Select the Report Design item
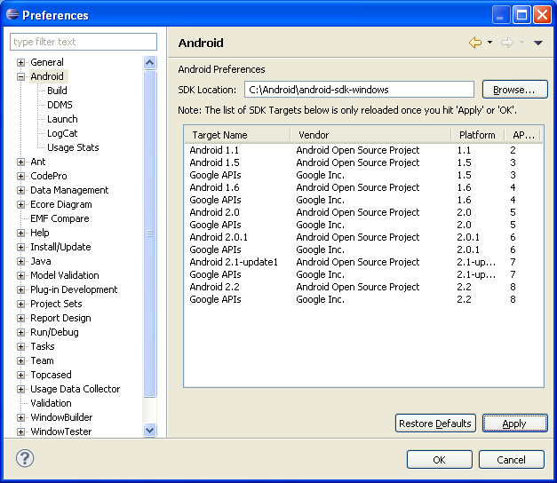Image resolution: width=557 pixels, height=483 pixels. 60,318
